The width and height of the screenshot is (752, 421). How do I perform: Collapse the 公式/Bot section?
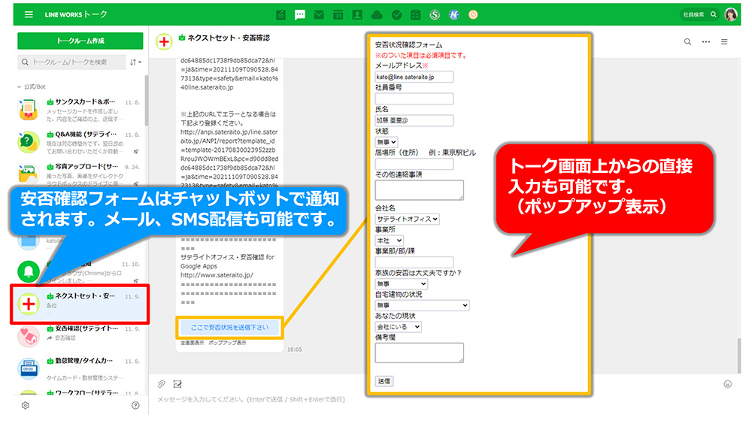click(32, 86)
